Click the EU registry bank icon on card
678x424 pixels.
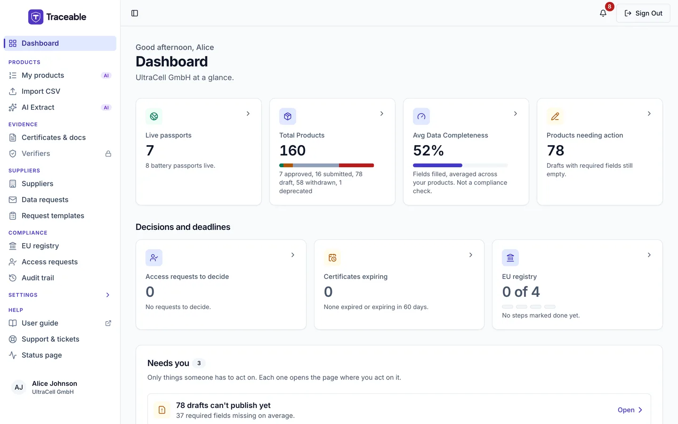(510, 258)
